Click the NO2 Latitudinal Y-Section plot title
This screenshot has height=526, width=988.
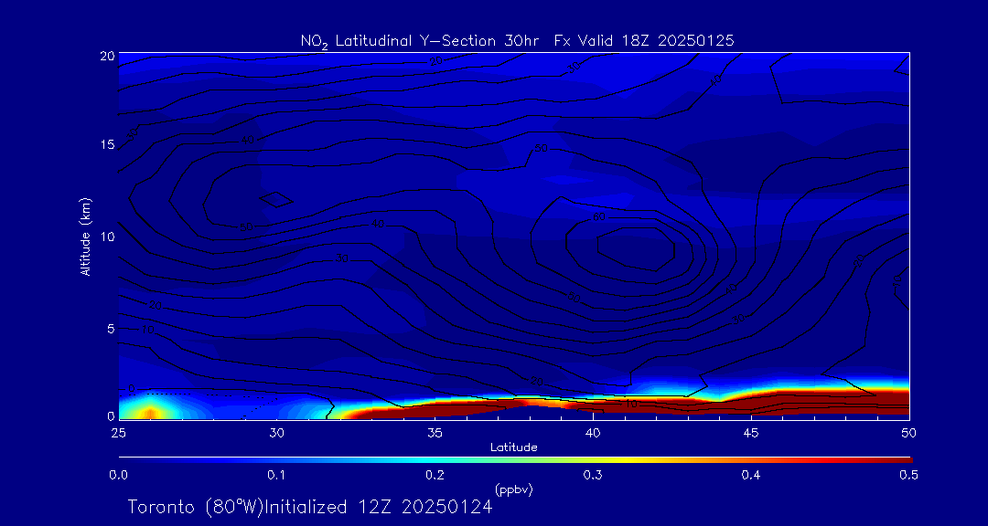(x=517, y=41)
